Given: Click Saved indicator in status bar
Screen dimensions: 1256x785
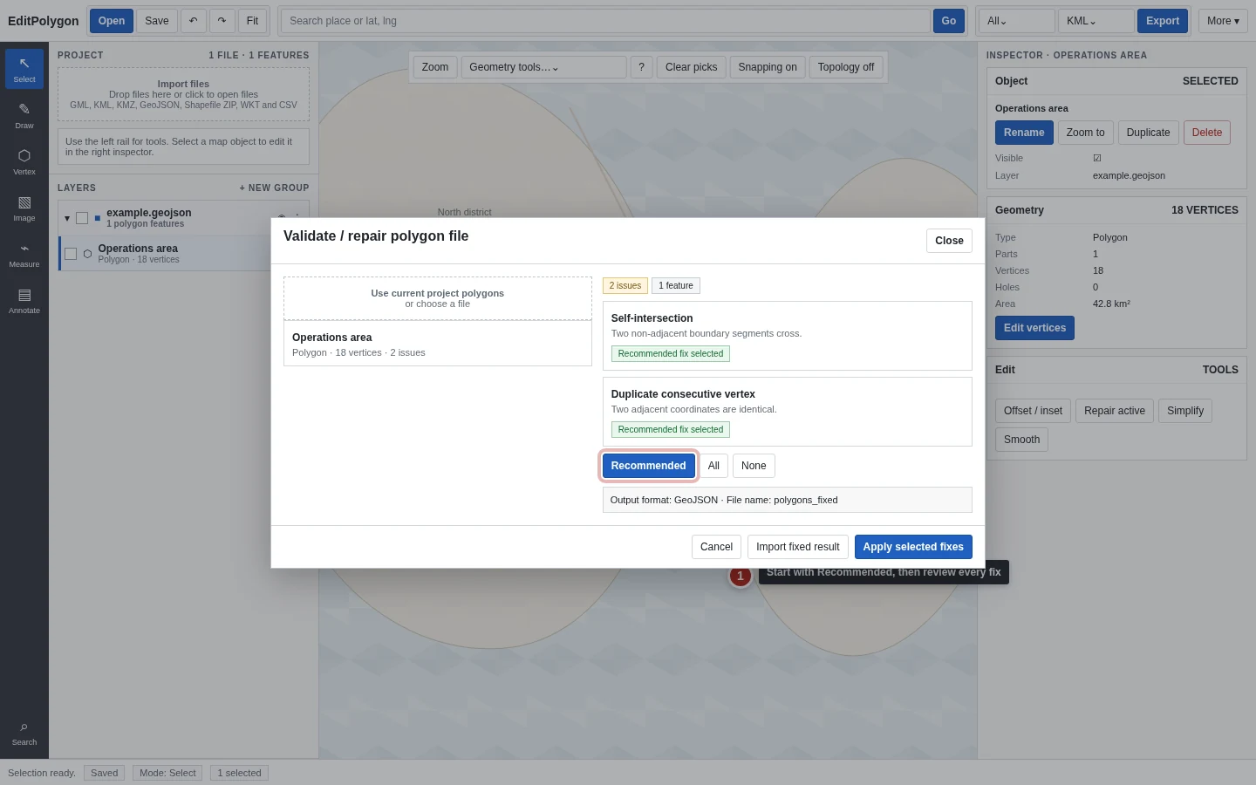Looking at the screenshot, I should pos(105,773).
